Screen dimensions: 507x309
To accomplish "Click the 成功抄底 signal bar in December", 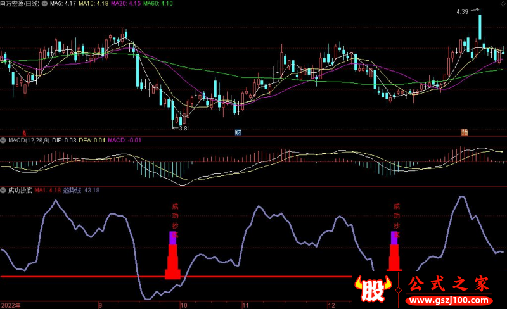I will pos(394,251).
